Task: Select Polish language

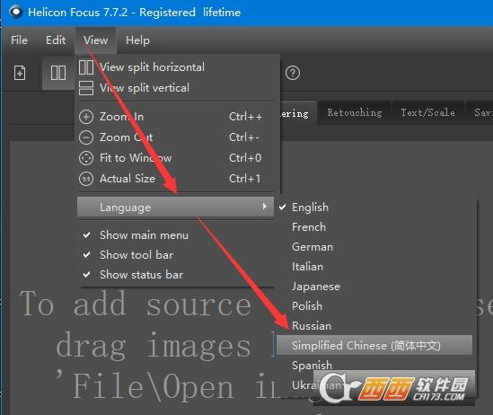Action: 374,306
